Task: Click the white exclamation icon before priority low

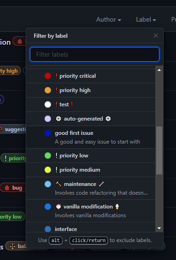Action: pyautogui.click(x=57, y=156)
